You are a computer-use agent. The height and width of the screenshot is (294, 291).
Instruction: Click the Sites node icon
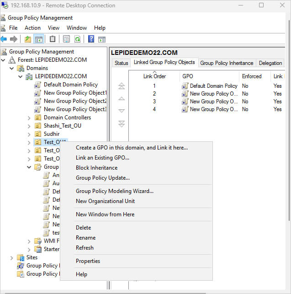pos(21,257)
